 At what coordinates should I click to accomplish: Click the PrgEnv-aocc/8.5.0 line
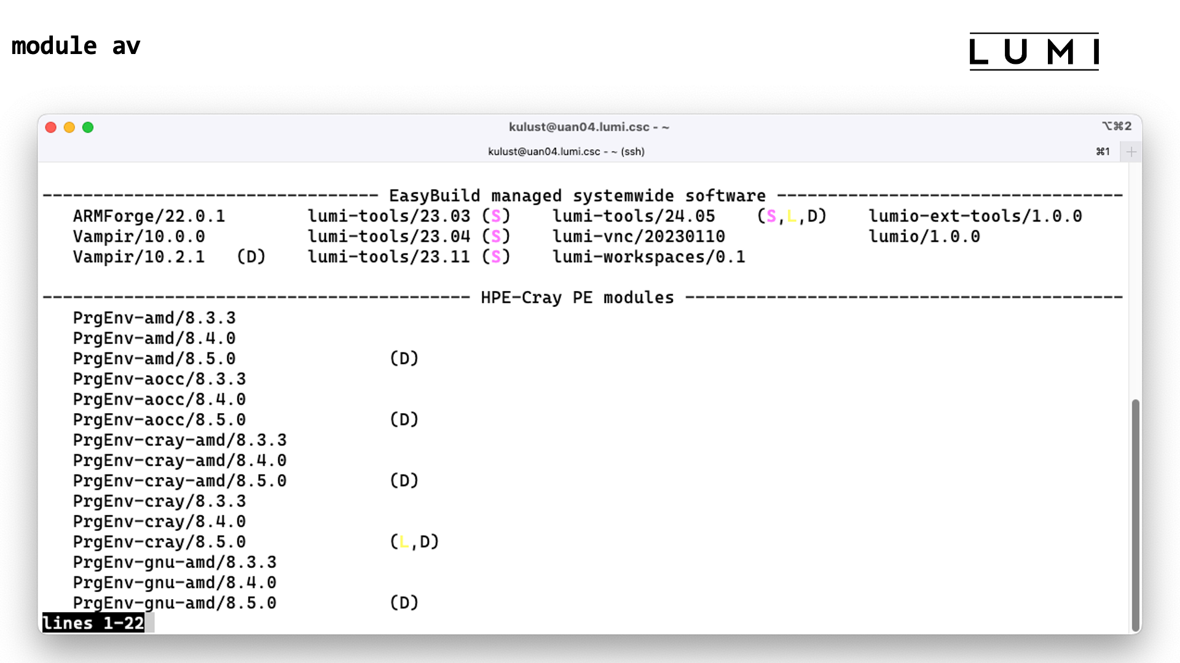tap(159, 420)
